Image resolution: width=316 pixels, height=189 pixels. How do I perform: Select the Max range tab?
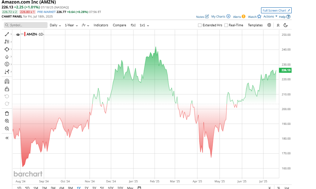[x=130, y=188]
